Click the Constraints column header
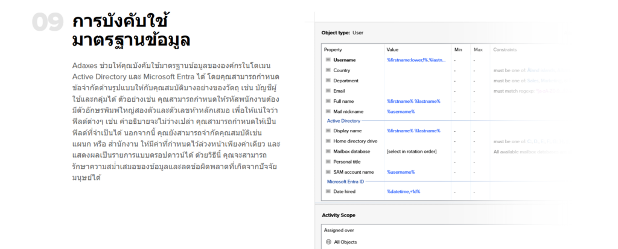This screenshot has height=249, width=618. point(505,49)
